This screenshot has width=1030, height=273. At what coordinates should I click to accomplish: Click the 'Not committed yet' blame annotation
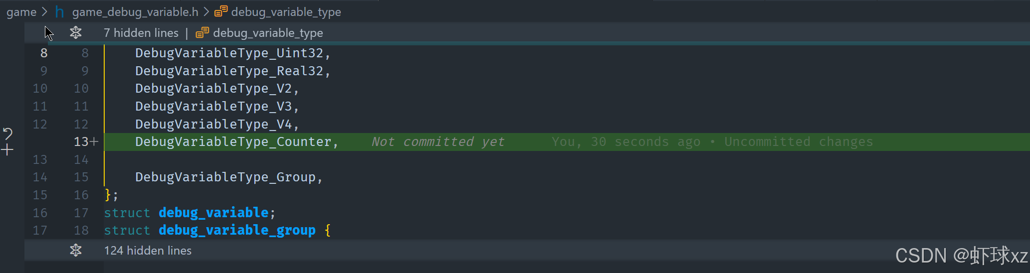(438, 142)
